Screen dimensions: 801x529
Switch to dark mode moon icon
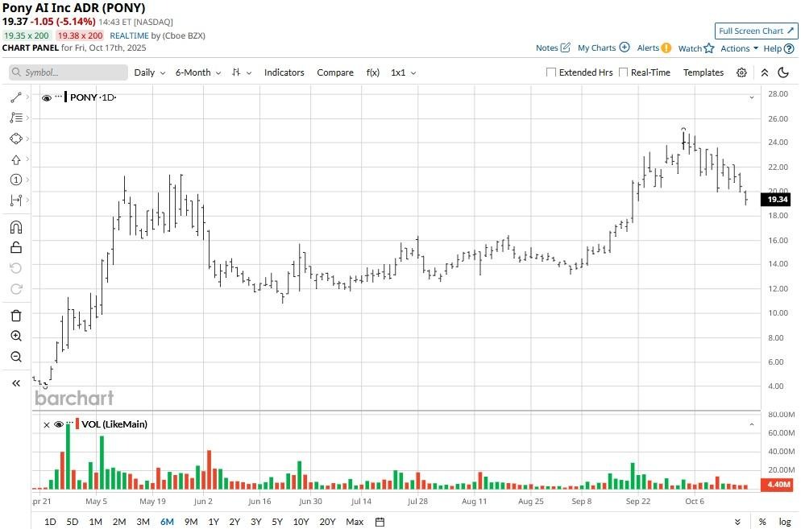pyautogui.click(x=783, y=72)
